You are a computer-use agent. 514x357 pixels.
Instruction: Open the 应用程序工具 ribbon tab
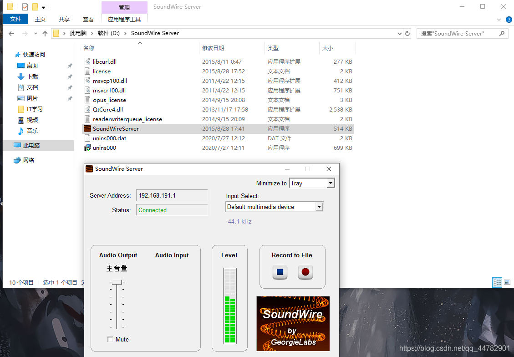(x=124, y=19)
